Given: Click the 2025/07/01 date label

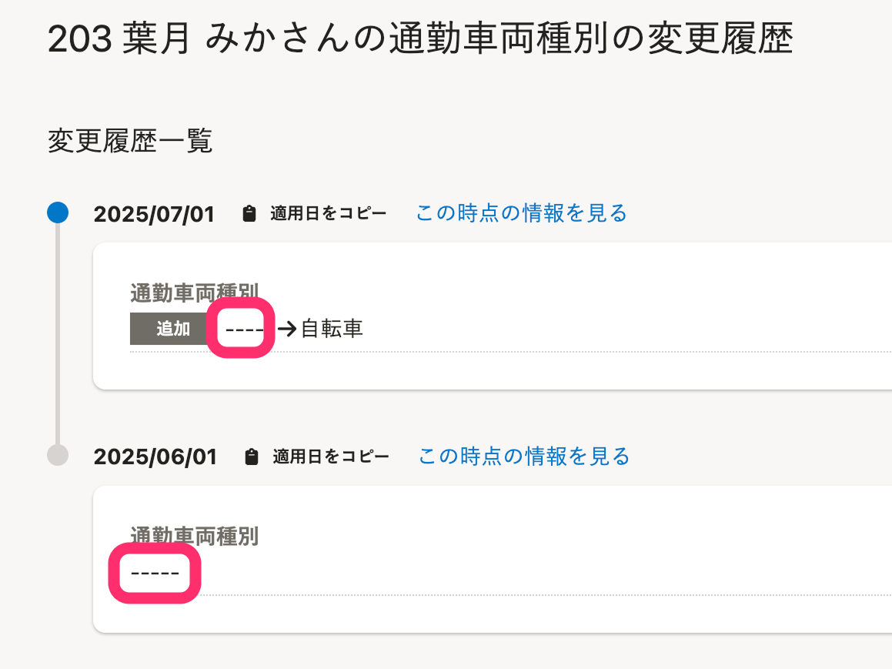Looking at the screenshot, I should pyautogui.click(x=154, y=214).
